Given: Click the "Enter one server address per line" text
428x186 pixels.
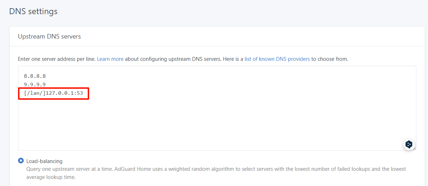Looking at the screenshot, I should (x=57, y=59).
